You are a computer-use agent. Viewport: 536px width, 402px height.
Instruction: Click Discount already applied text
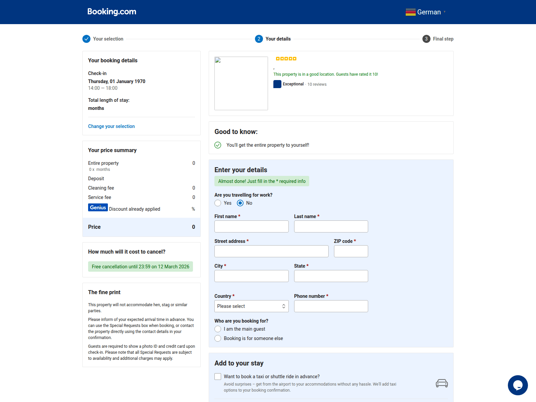135,209
